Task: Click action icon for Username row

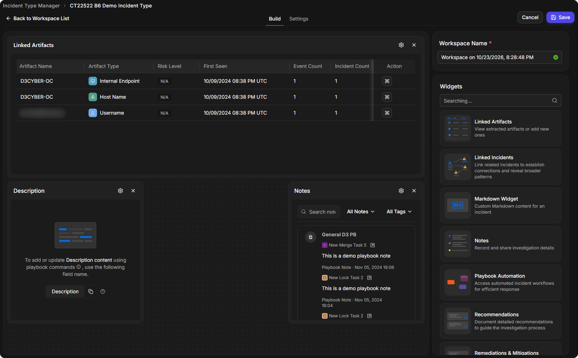Action: (x=387, y=113)
